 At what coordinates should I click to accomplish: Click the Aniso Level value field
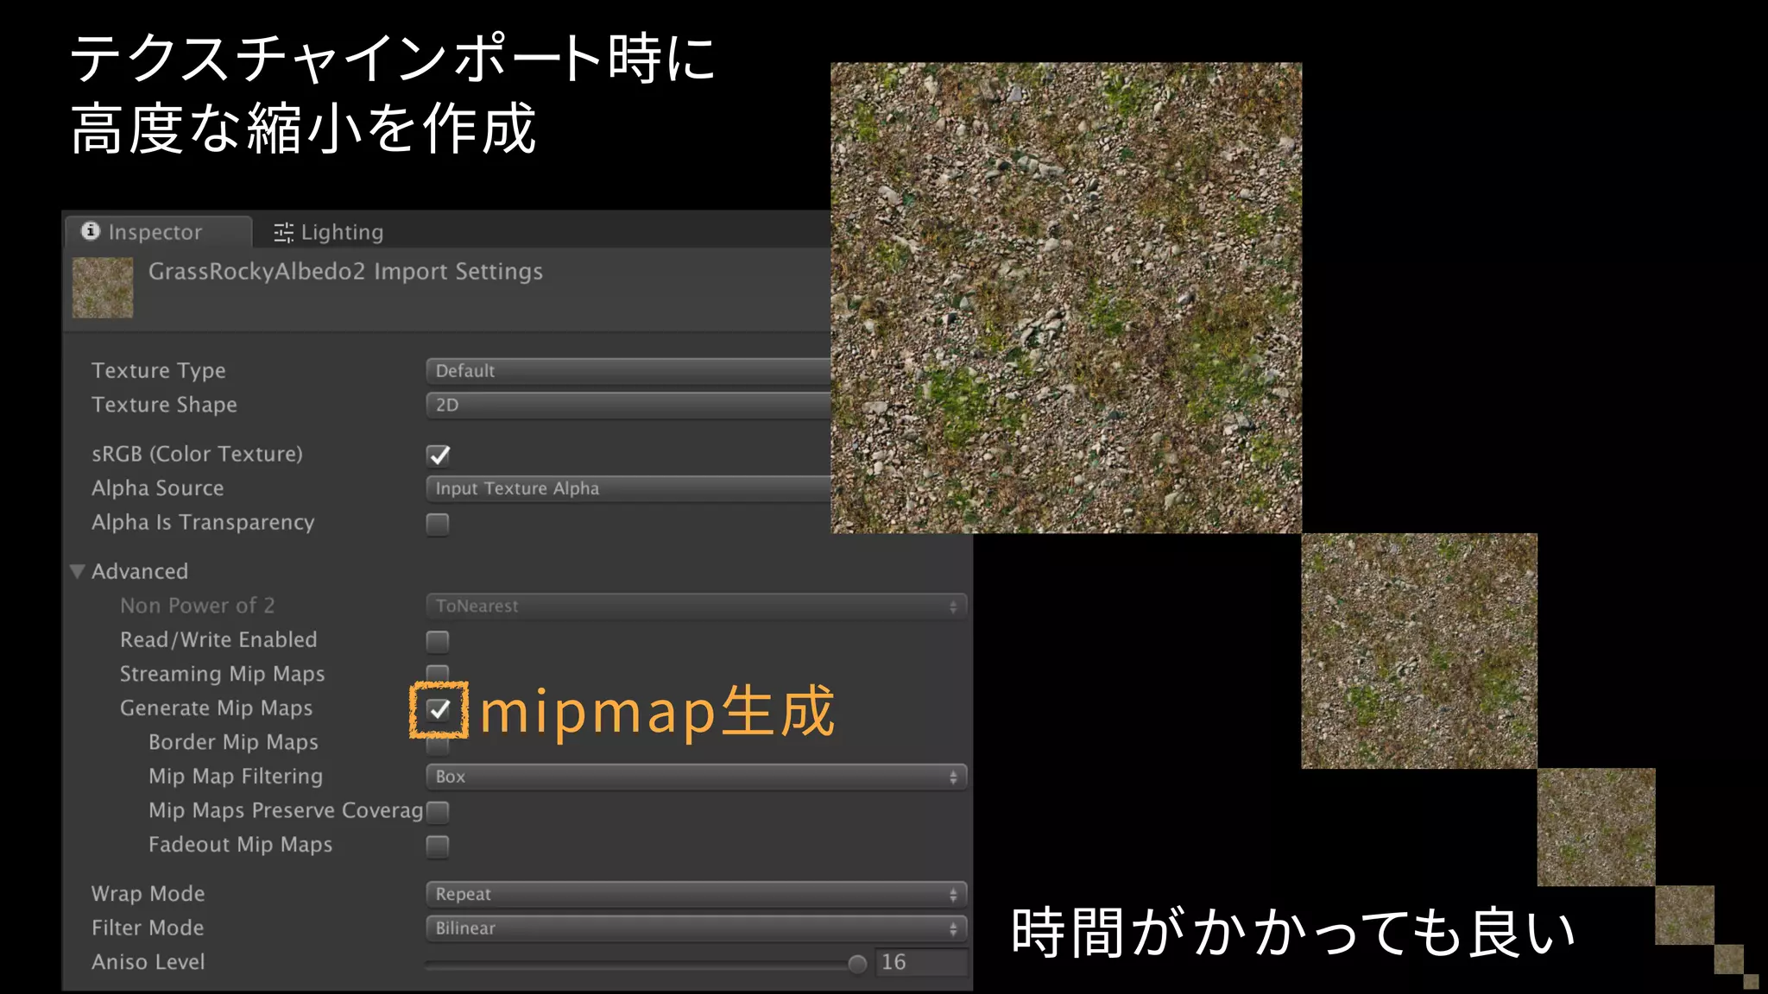[x=921, y=963]
